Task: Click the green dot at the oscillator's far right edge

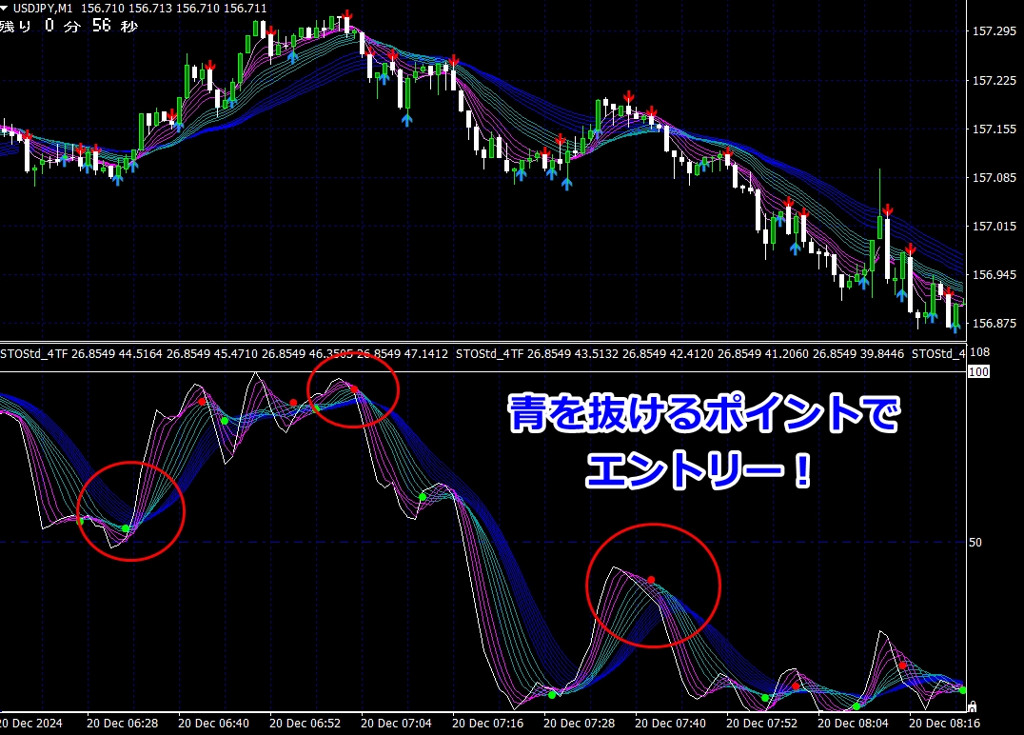Action: click(962, 689)
